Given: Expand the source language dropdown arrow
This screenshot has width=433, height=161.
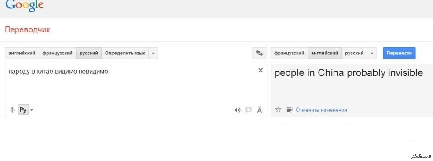Looking at the screenshot, I should [x=153, y=54].
